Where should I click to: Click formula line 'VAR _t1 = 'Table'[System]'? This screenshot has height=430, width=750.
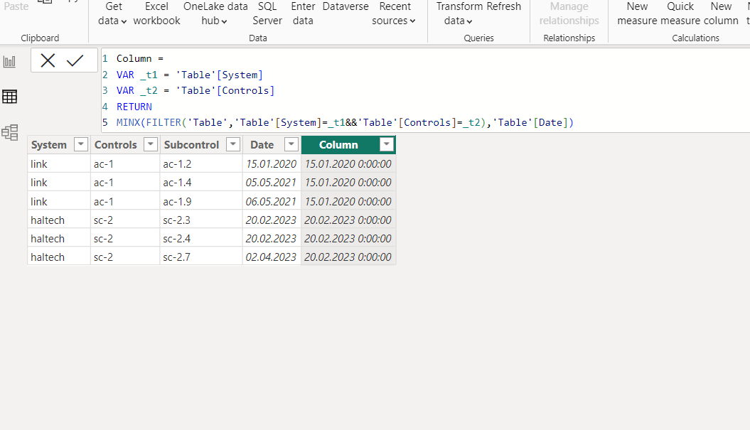[189, 75]
